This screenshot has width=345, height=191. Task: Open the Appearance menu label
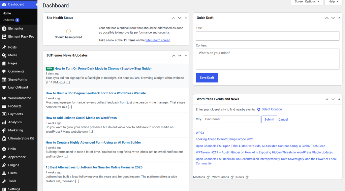17,157
